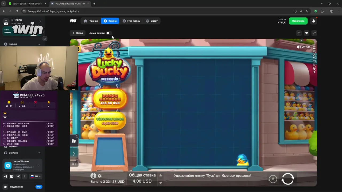Image resolution: width=342 pixels, height=192 pixels.
Task: Open the VK social link
Action: point(18,176)
